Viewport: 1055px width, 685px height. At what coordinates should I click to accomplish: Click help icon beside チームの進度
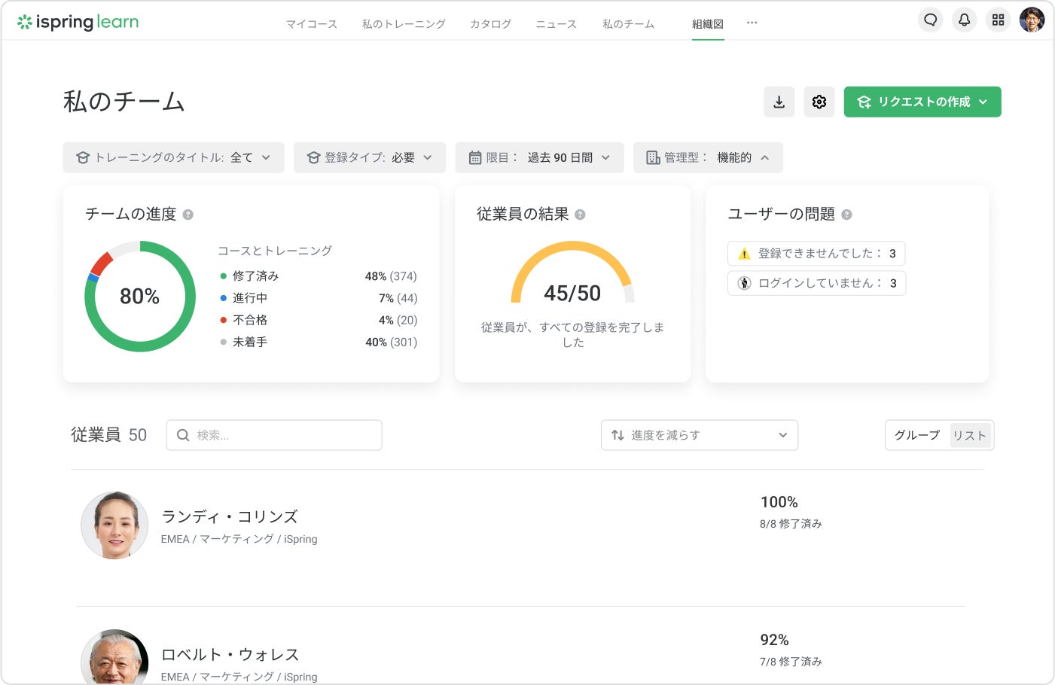pyautogui.click(x=188, y=215)
